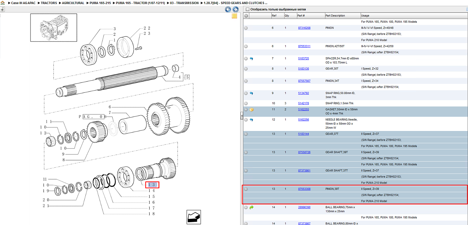This screenshot has width=468, height=225.
Task: Open part link 87557567
Action: click(x=304, y=81)
